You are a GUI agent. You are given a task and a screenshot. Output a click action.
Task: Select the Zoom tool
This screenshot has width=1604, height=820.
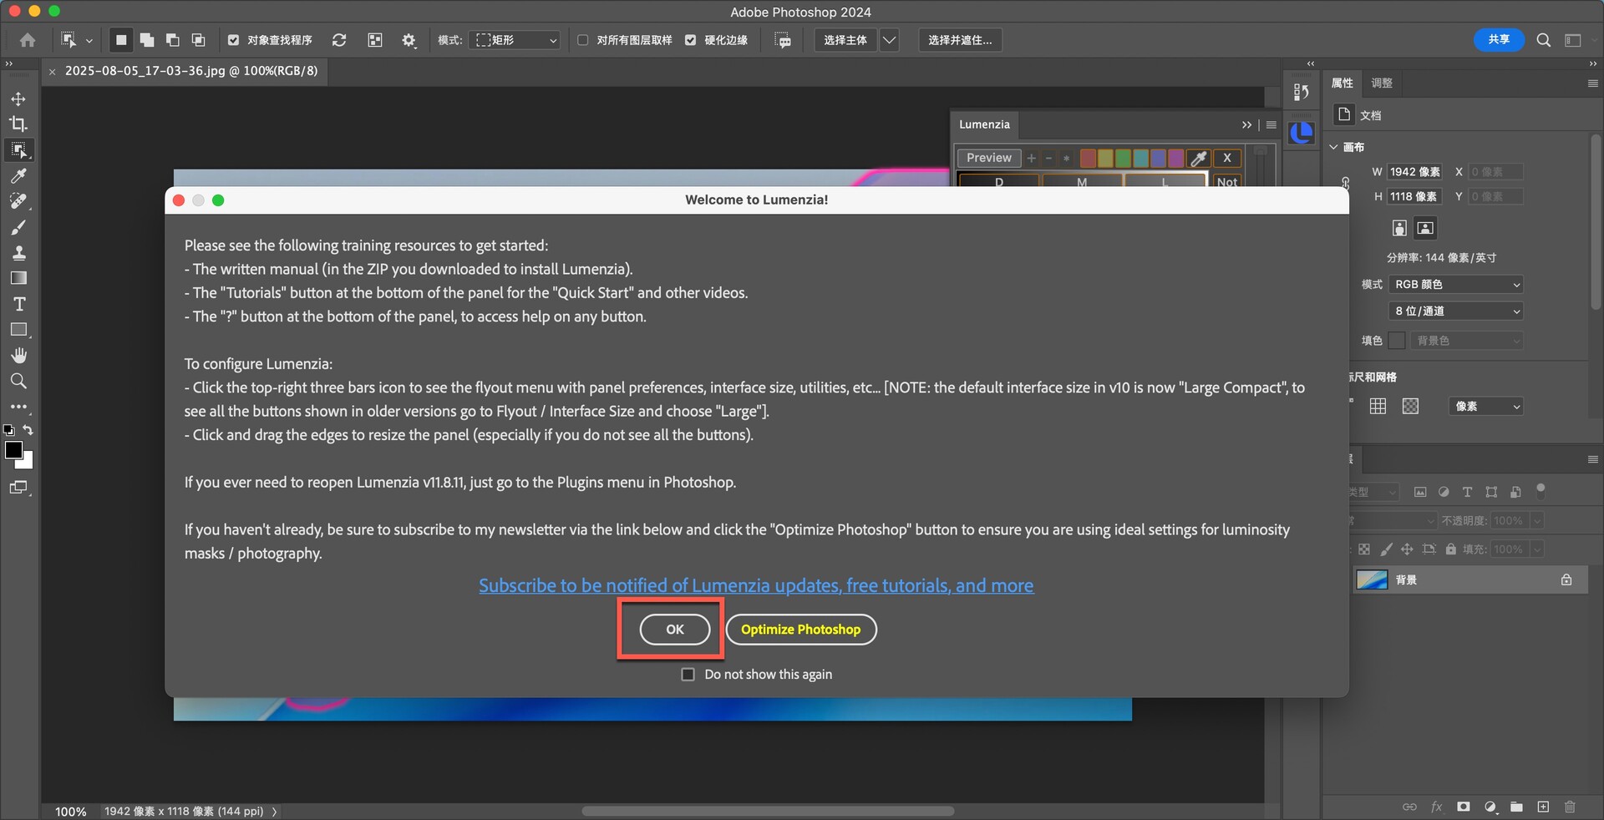pyautogui.click(x=18, y=381)
